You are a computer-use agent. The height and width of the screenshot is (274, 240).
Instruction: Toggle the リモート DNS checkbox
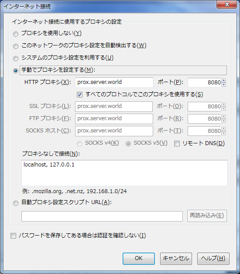tap(177, 144)
